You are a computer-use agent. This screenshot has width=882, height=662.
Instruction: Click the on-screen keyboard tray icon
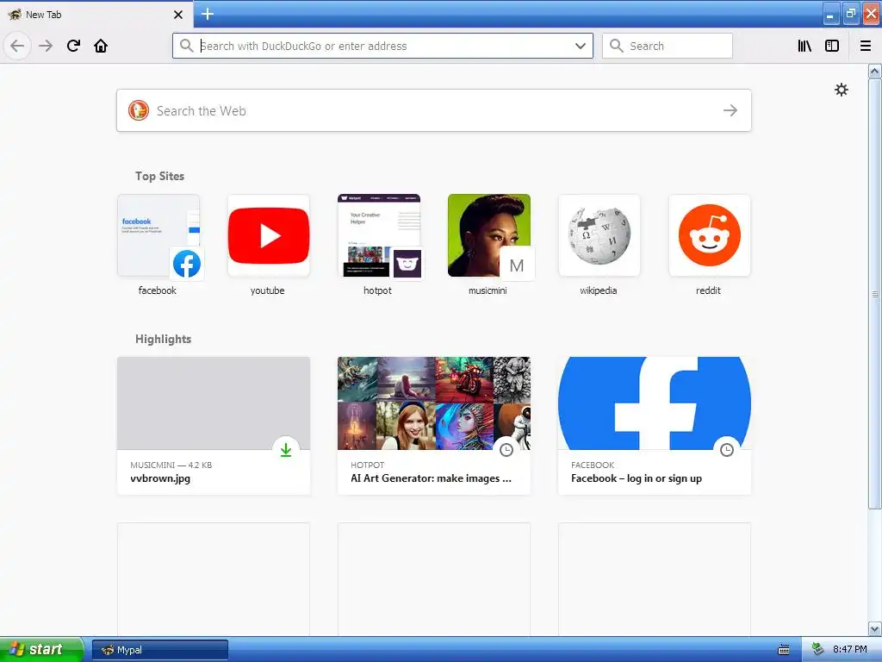coord(784,650)
